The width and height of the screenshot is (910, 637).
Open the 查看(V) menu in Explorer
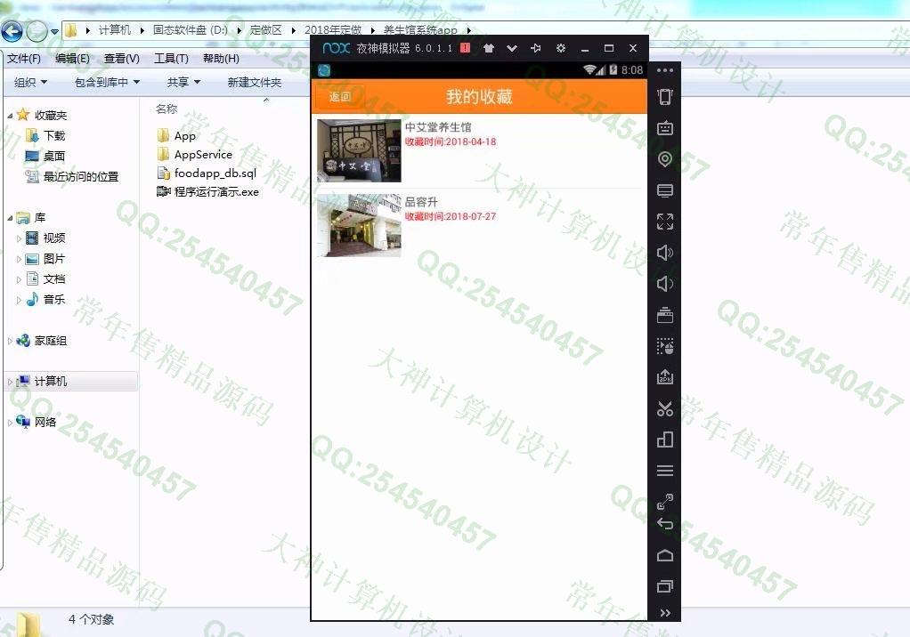[122, 59]
